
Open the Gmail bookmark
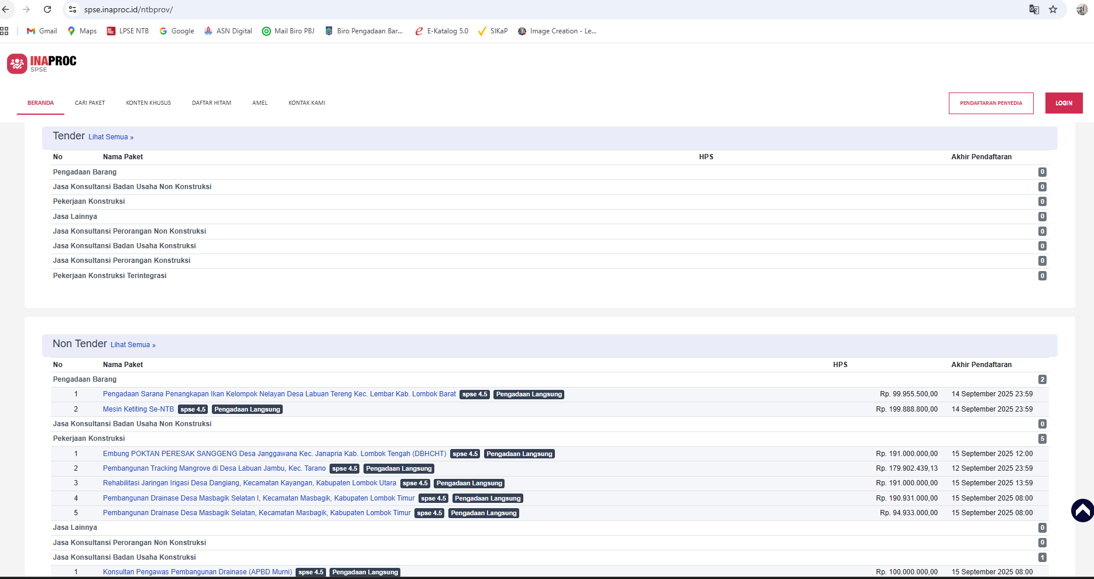[42, 31]
